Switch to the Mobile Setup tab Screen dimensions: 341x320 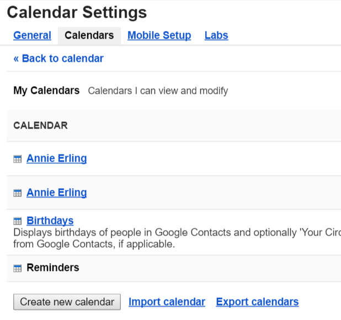pyautogui.click(x=159, y=35)
